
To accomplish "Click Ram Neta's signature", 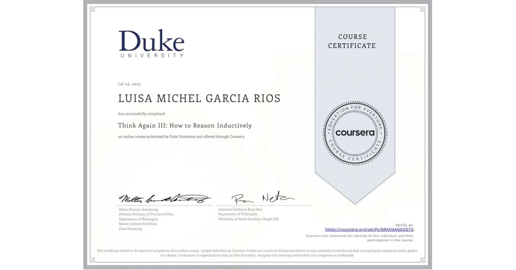I will [x=263, y=198].
